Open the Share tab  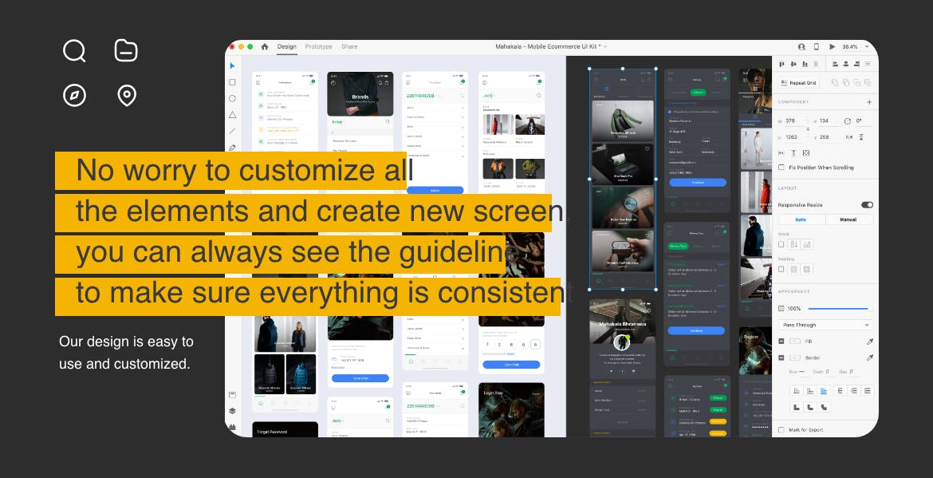[349, 47]
